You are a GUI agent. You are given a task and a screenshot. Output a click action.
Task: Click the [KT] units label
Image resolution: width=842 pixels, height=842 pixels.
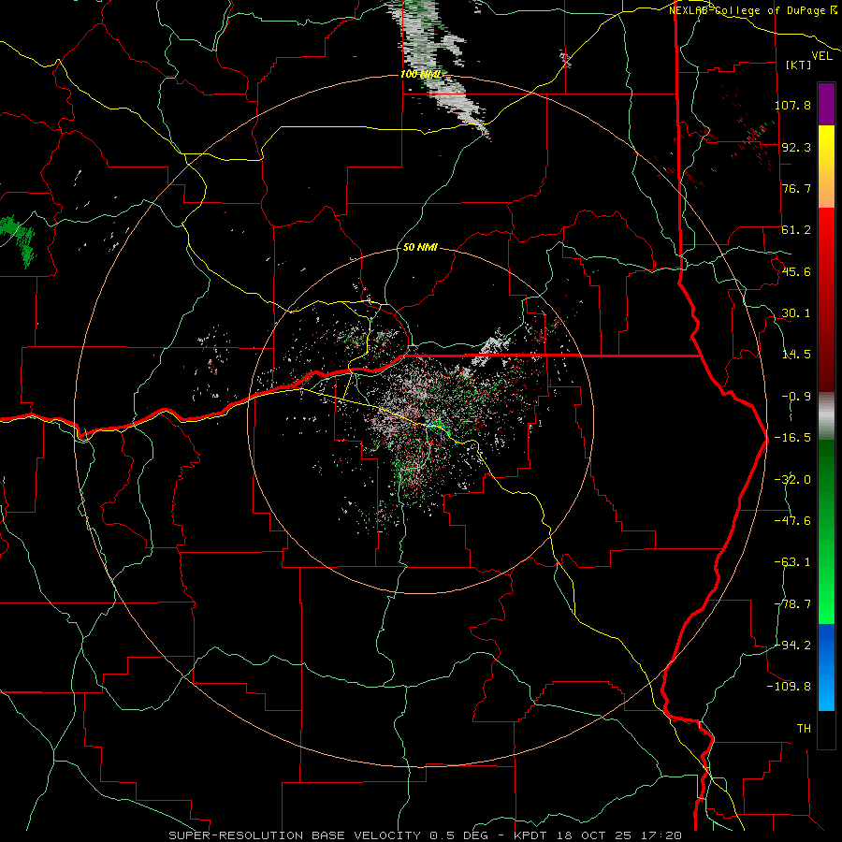tap(799, 65)
